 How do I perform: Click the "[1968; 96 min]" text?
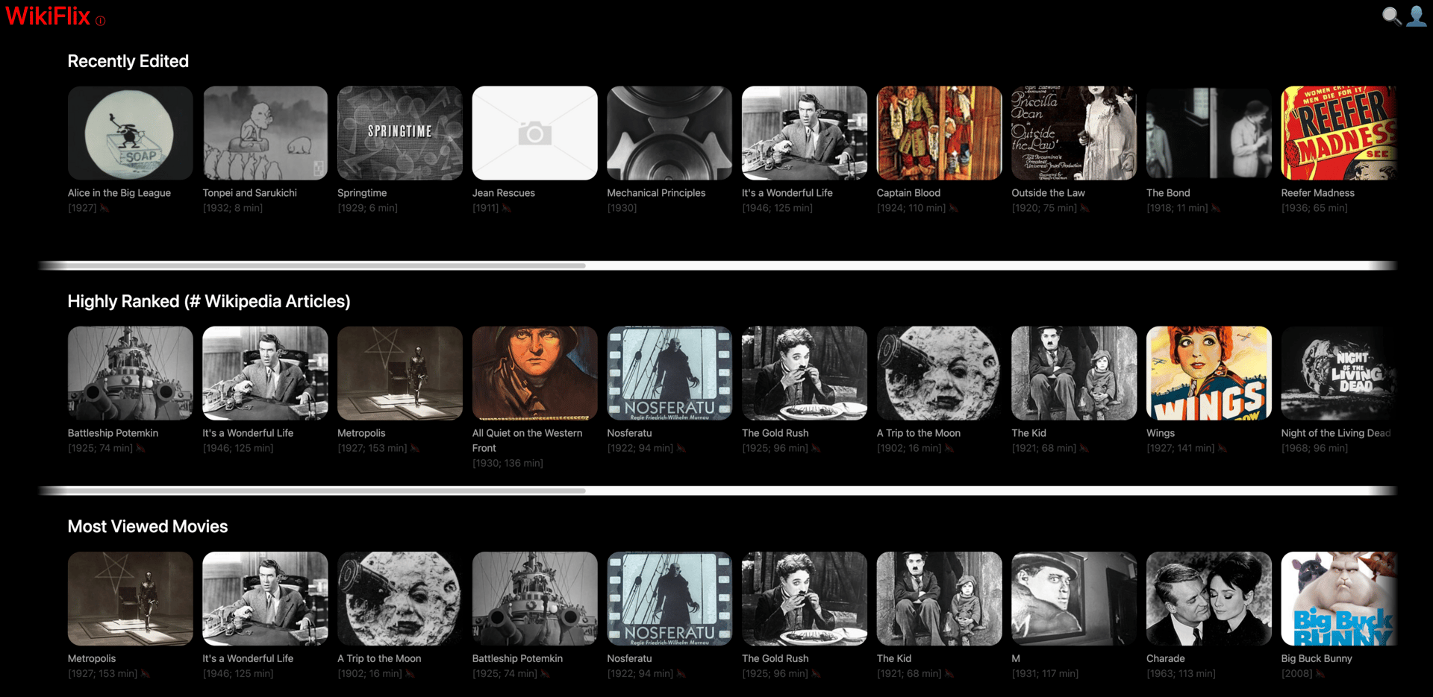pos(1314,448)
